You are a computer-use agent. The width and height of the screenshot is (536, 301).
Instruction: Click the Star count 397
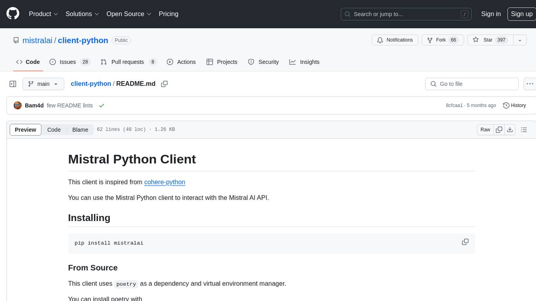(501, 40)
